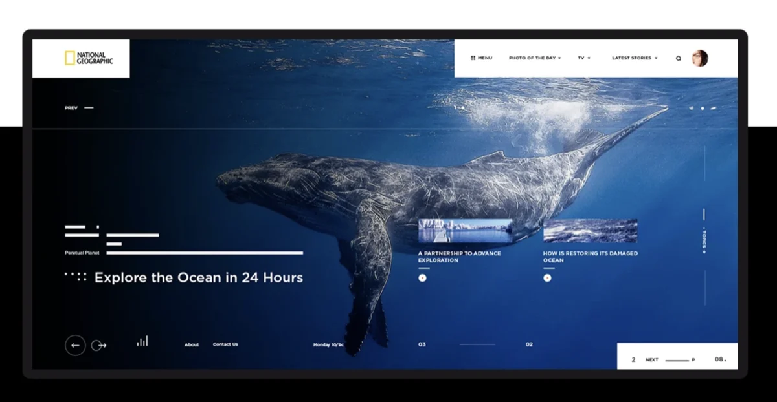The image size is (777, 402).
Task: Click the 08. page counter
Action: click(721, 359)
